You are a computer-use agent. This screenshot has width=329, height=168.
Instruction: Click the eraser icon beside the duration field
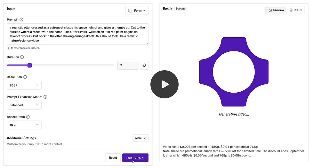[x=144, y=65]
